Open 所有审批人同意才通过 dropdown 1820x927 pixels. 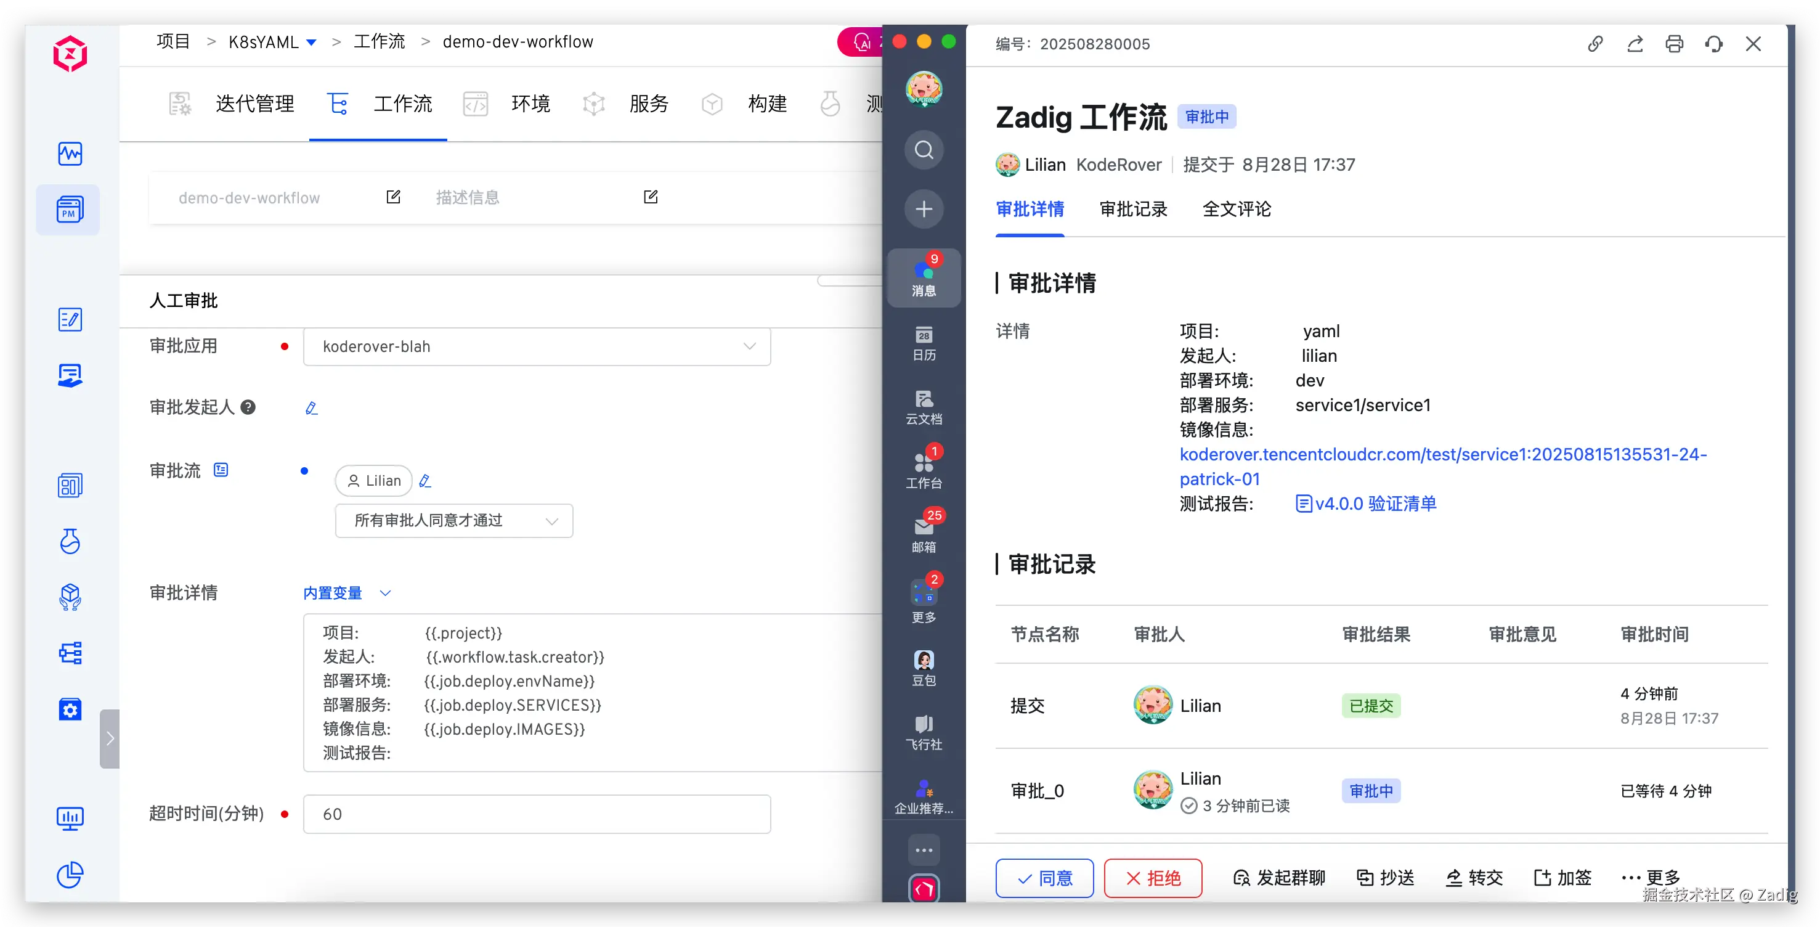(453, 521)
